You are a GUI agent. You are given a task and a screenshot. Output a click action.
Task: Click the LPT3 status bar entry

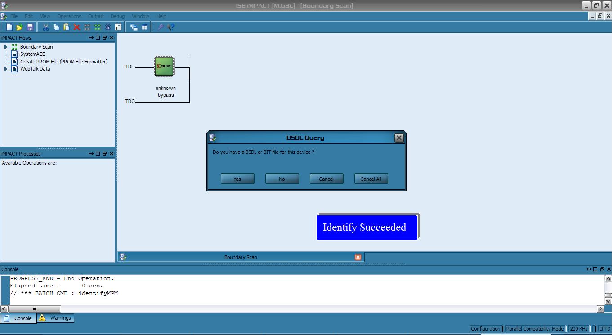[x=604, y=329]
